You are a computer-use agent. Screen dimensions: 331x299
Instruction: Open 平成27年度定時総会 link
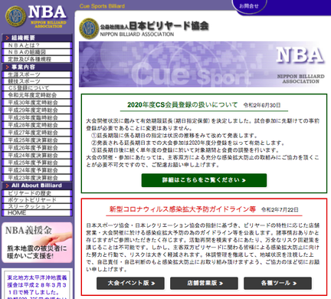37,133
